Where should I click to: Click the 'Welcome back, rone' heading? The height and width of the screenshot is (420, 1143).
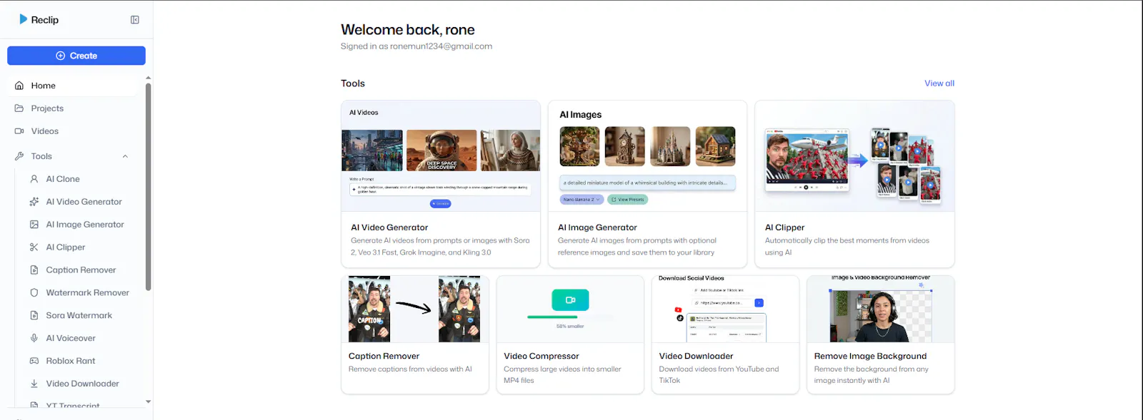pyautogui.click(x=408, y=30)
